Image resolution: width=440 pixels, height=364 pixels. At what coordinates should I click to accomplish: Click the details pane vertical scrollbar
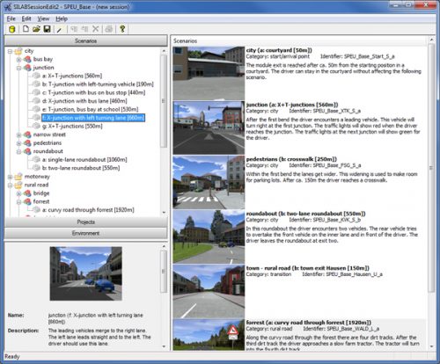point(164,297)
